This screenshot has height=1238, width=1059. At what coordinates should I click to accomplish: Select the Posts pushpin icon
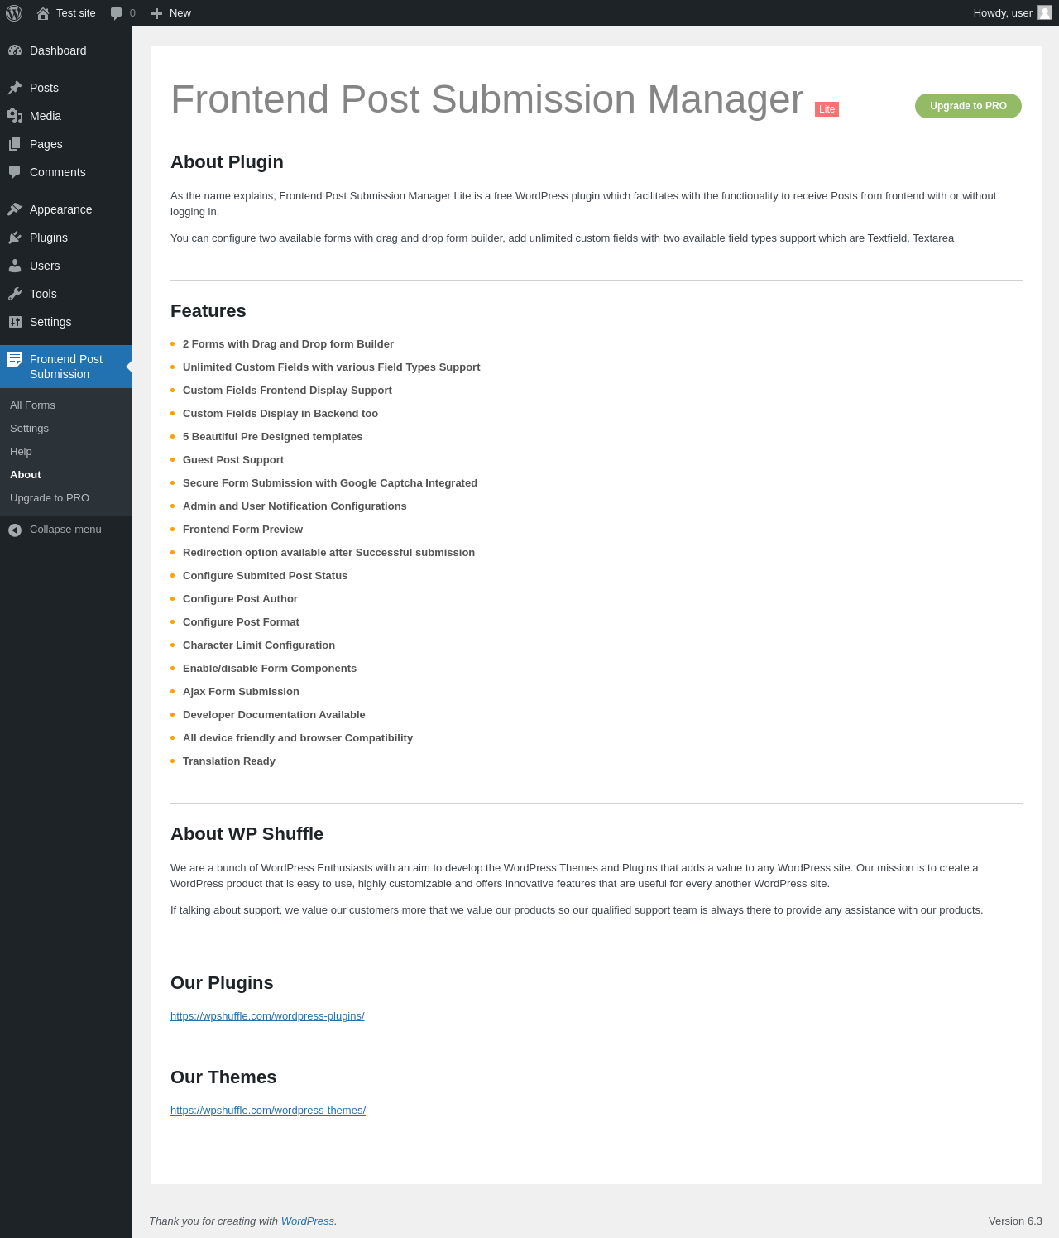(15, 88)
